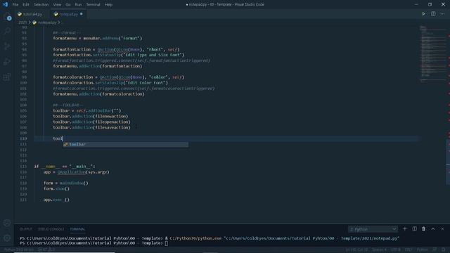Open the editor More Actions ellipsis
Screen dimensions: 450x253
[x=442, y=14]
